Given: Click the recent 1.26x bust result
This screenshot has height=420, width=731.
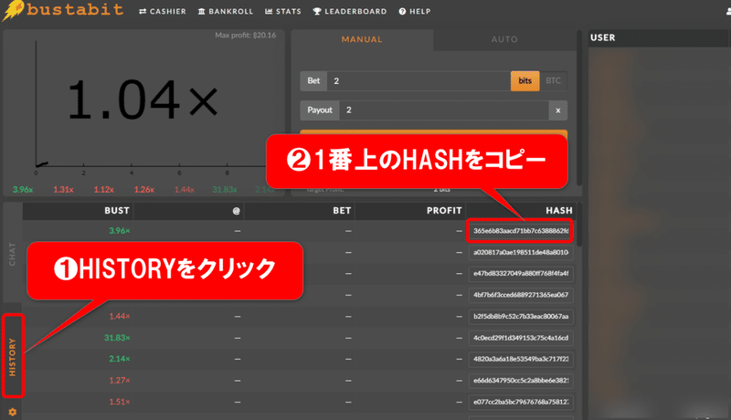Looking at the screenshot, I should (x=144, y=190).
